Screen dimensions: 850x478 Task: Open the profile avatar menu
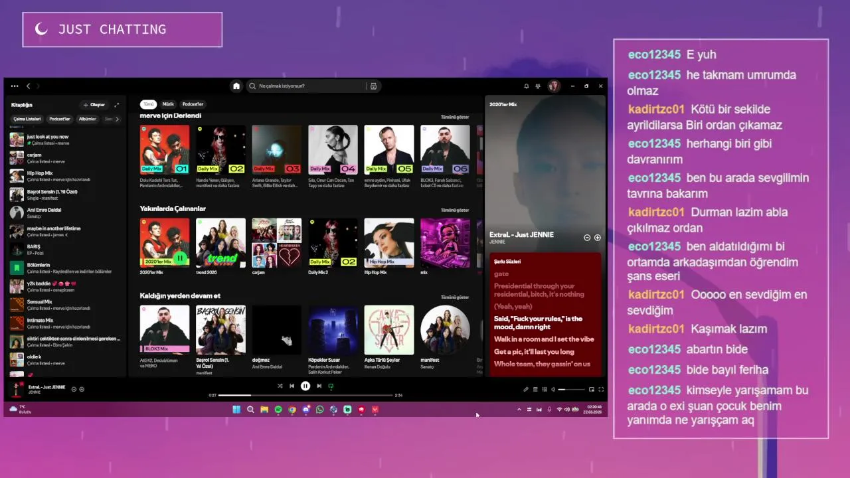(x=553, y=86)
